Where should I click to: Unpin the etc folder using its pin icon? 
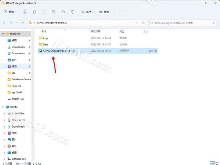[x=29, y=73]
